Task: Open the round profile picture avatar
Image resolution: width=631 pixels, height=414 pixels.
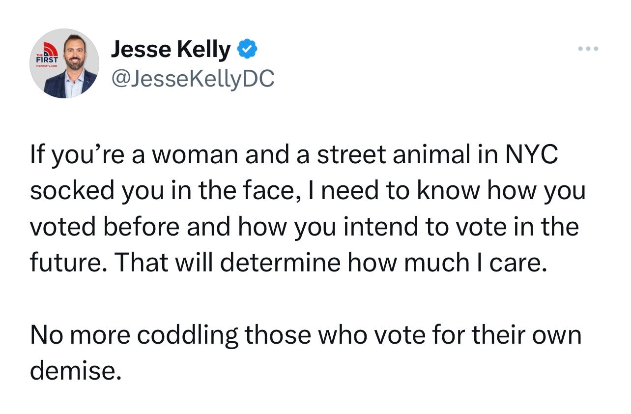Action: pos(64,63)
